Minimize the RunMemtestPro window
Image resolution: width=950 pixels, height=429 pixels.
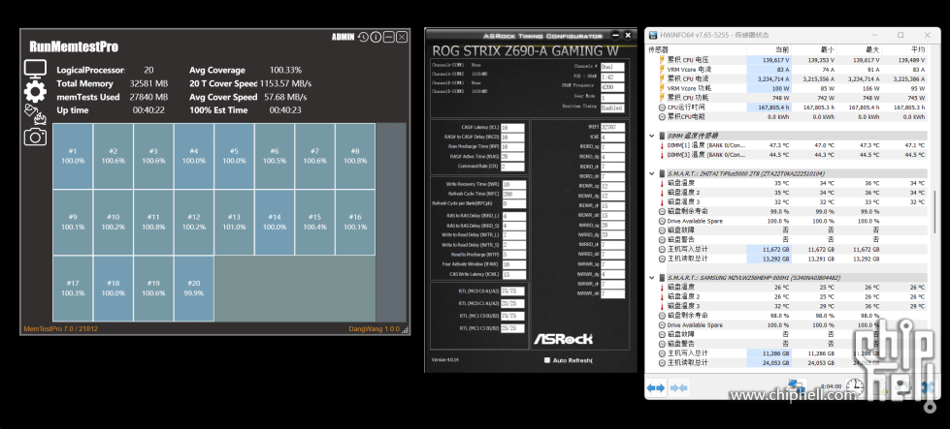[389, 37]
